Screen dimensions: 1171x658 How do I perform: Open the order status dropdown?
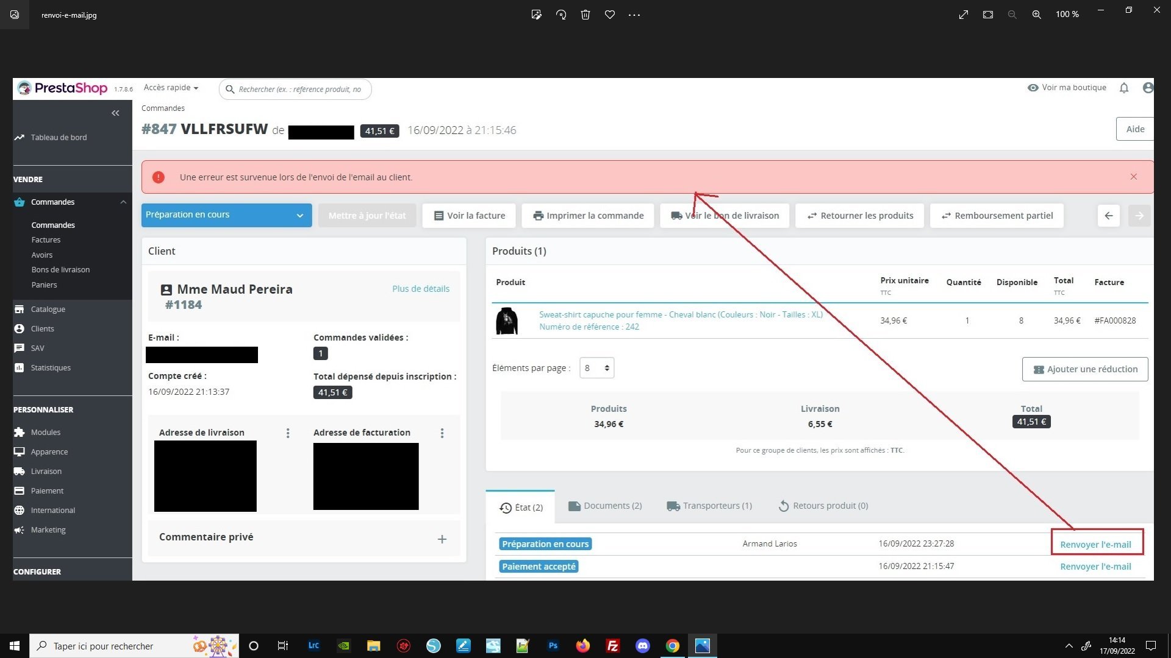coord(226,215)
